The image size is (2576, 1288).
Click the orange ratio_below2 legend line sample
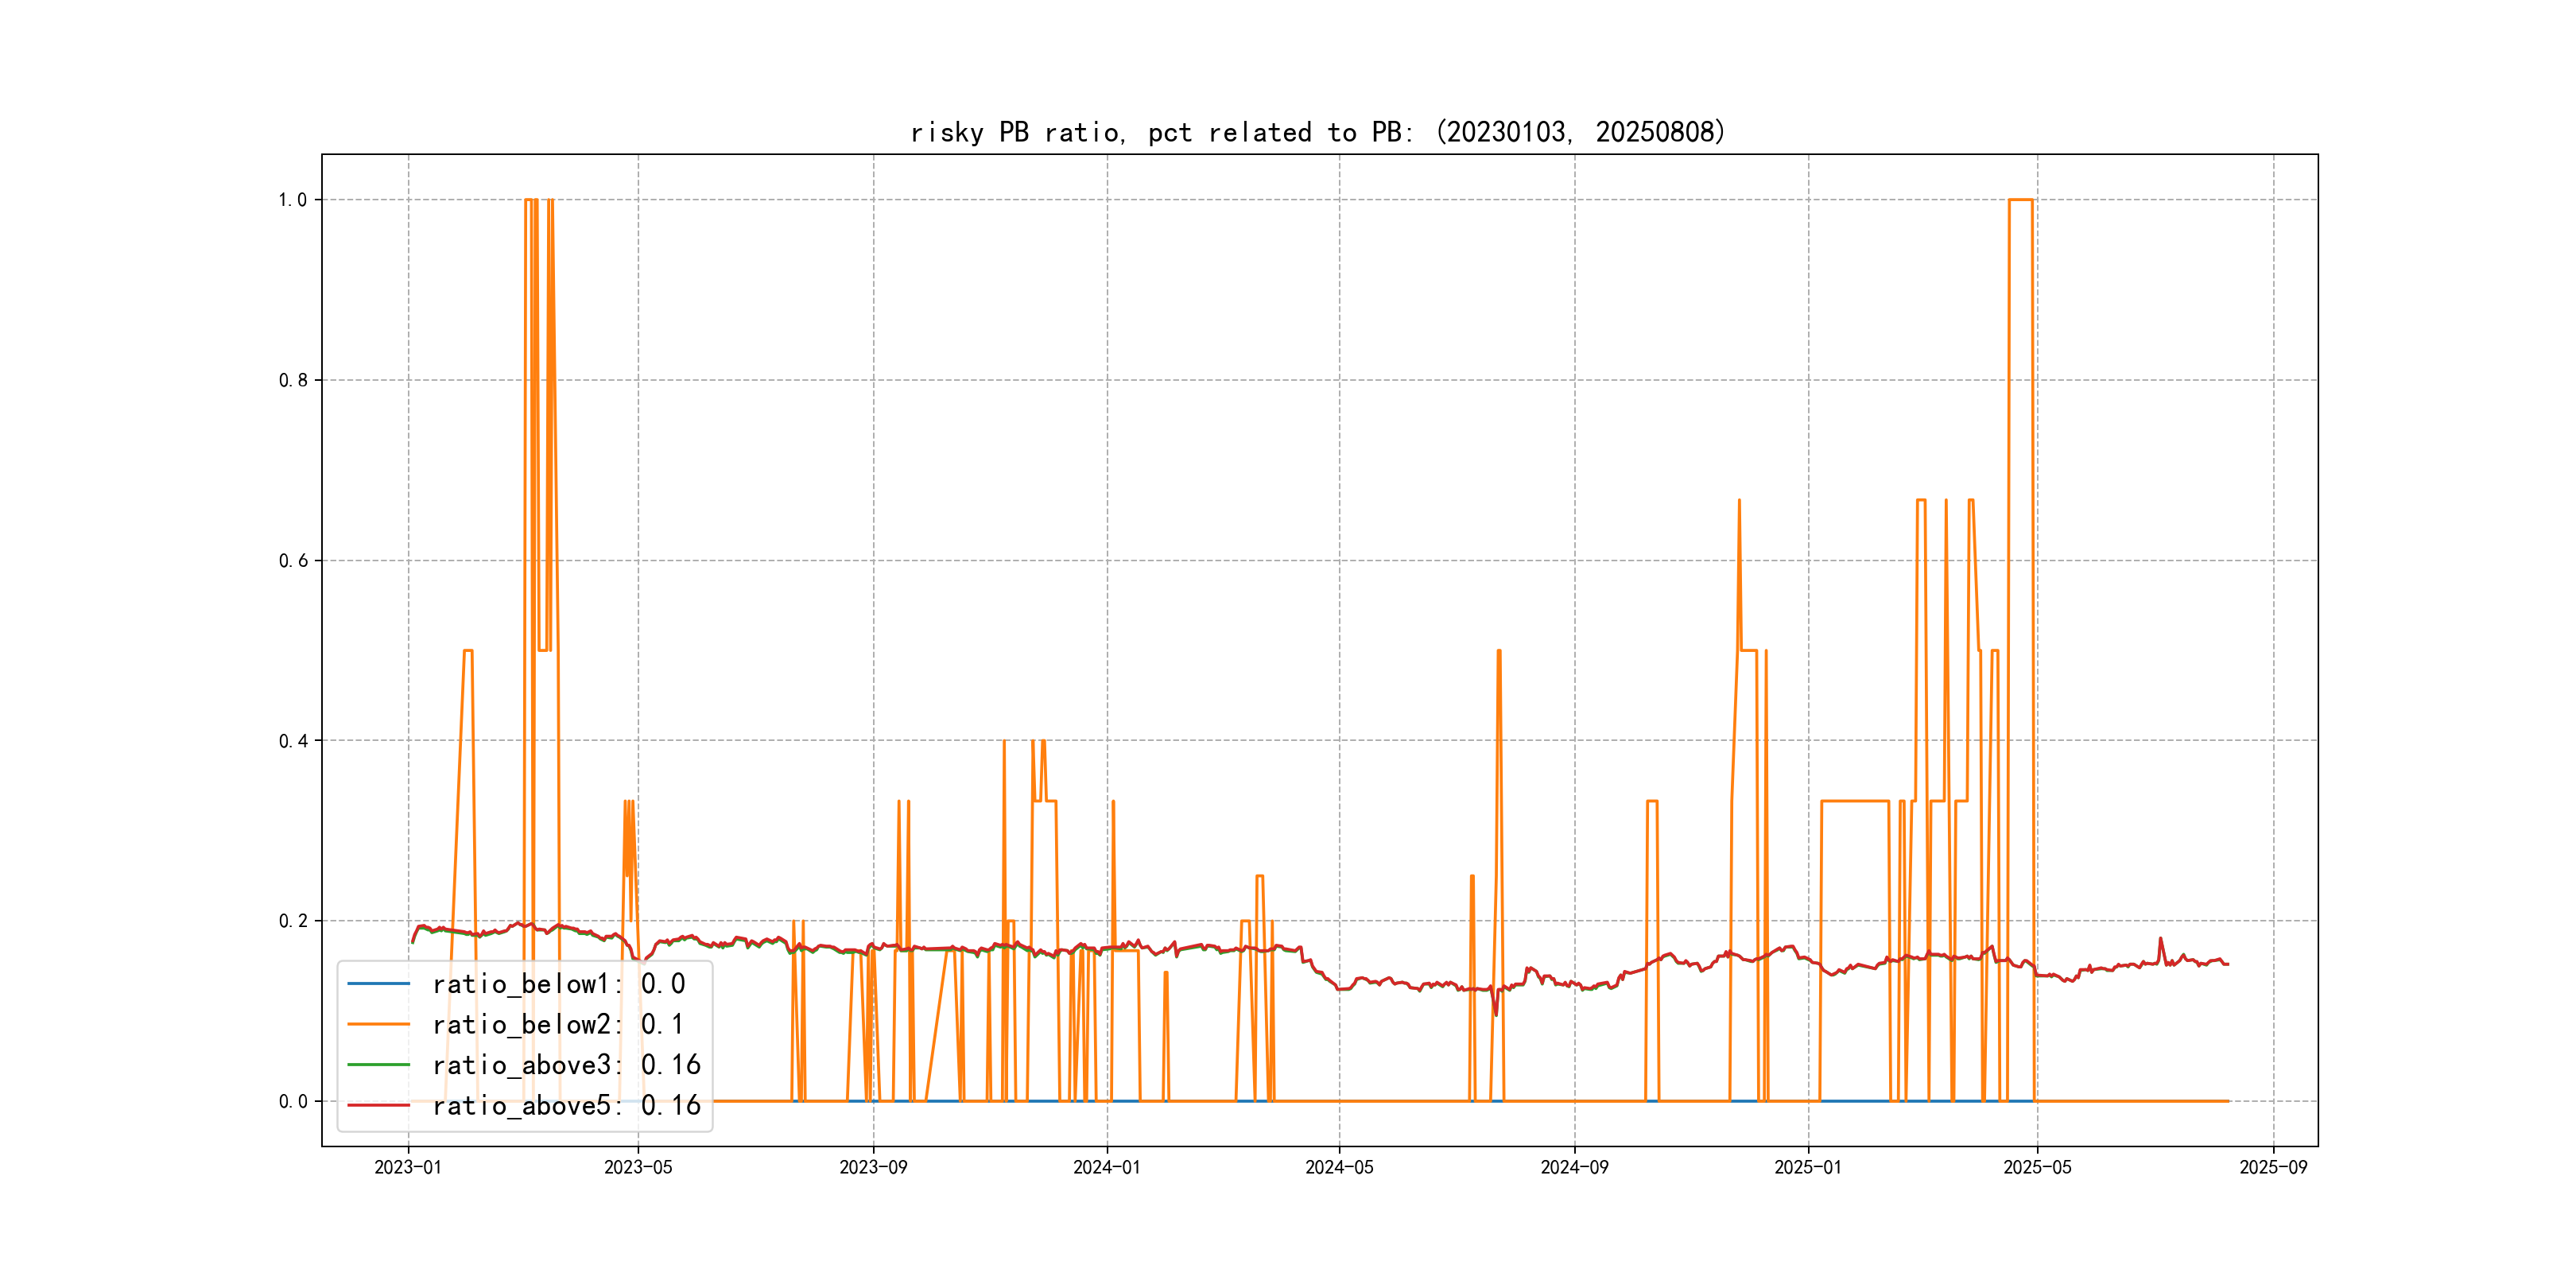(378, 1024)
